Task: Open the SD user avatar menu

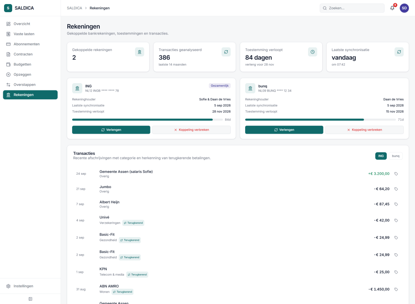Action: pos(404,8)
